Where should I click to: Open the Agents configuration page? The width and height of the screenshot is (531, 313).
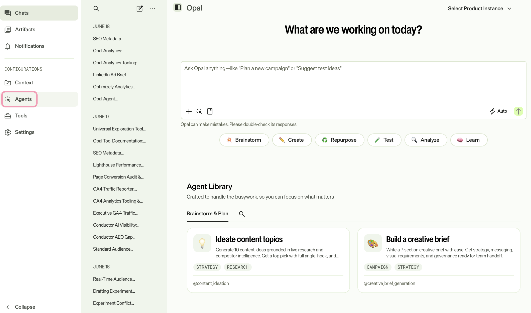[39, 99]
